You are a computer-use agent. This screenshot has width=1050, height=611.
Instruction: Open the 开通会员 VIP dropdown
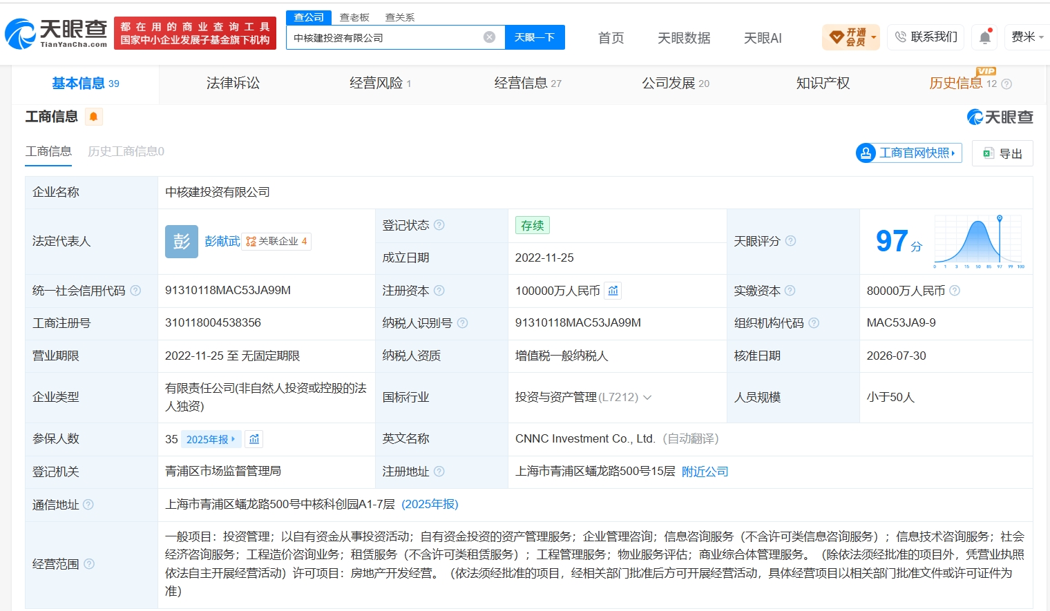click(x=851, y=37)
